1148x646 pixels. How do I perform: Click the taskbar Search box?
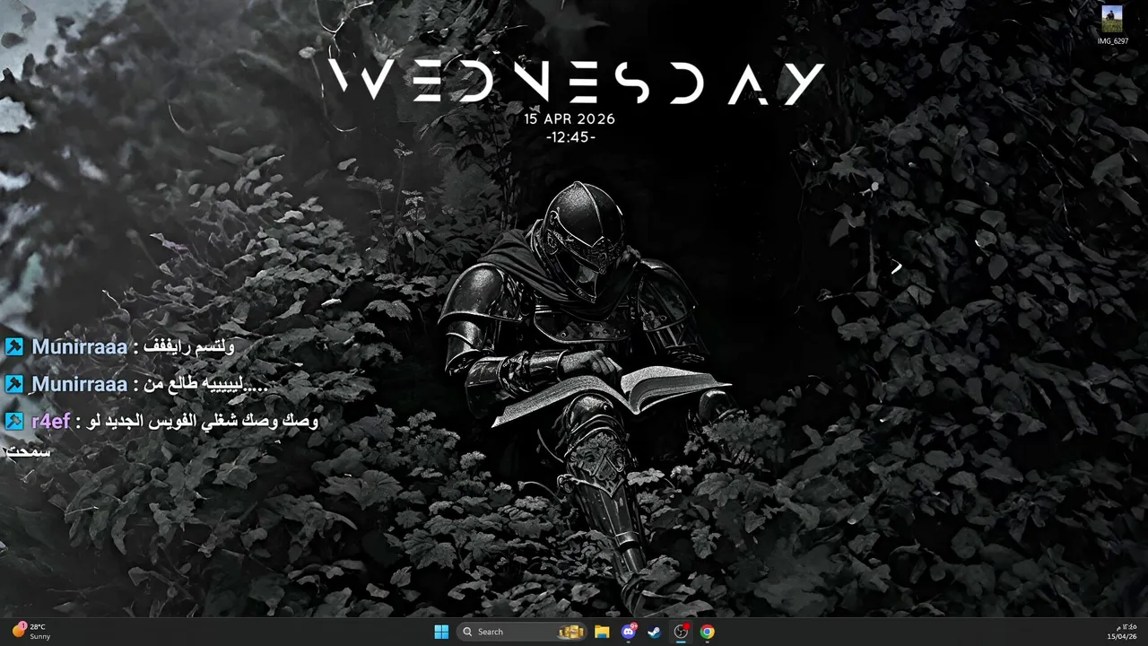coord(521,632)
